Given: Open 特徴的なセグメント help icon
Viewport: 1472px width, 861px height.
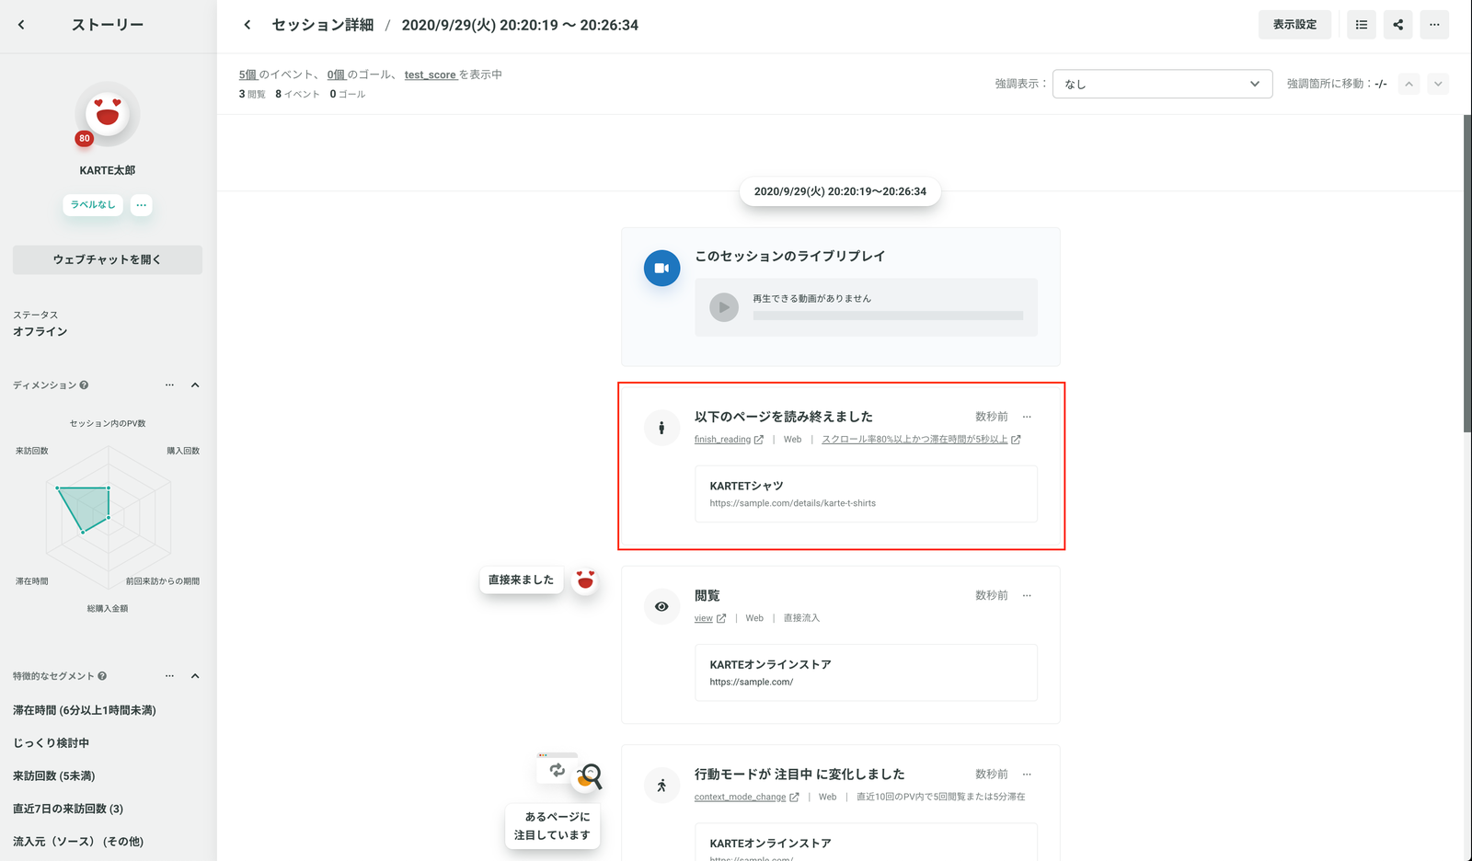Looking at the screenshot, I should (x=102, y=676).
